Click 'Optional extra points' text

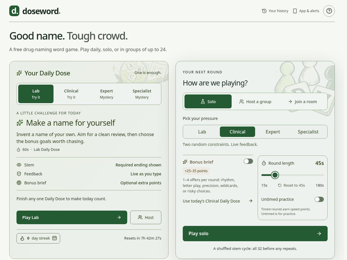pyautogui.click(x=141, y=183)
